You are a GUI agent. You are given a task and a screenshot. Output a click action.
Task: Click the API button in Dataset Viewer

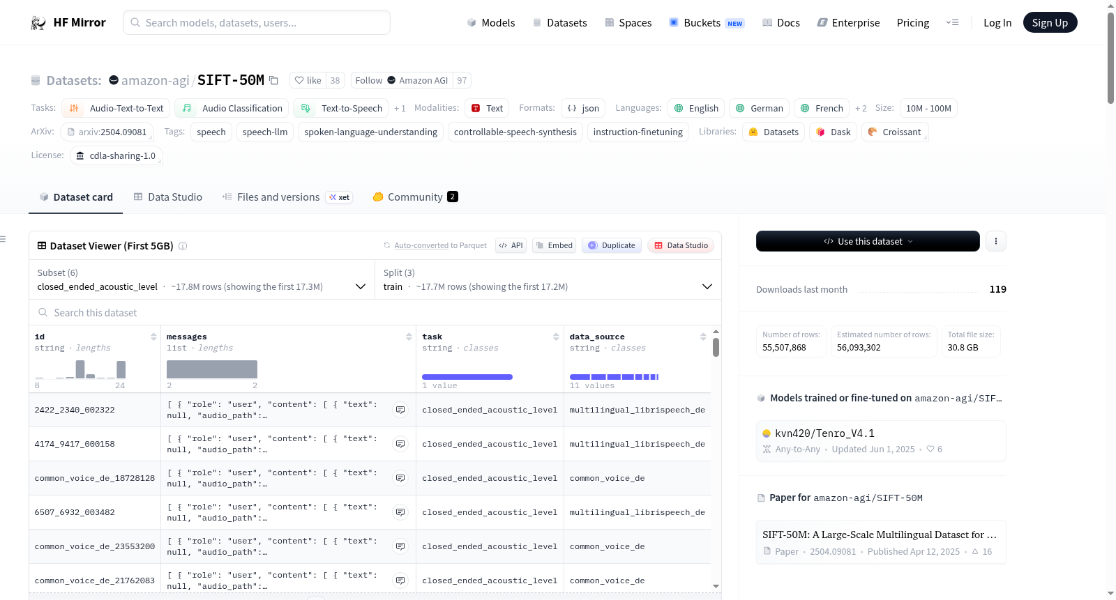pos(511,245)
